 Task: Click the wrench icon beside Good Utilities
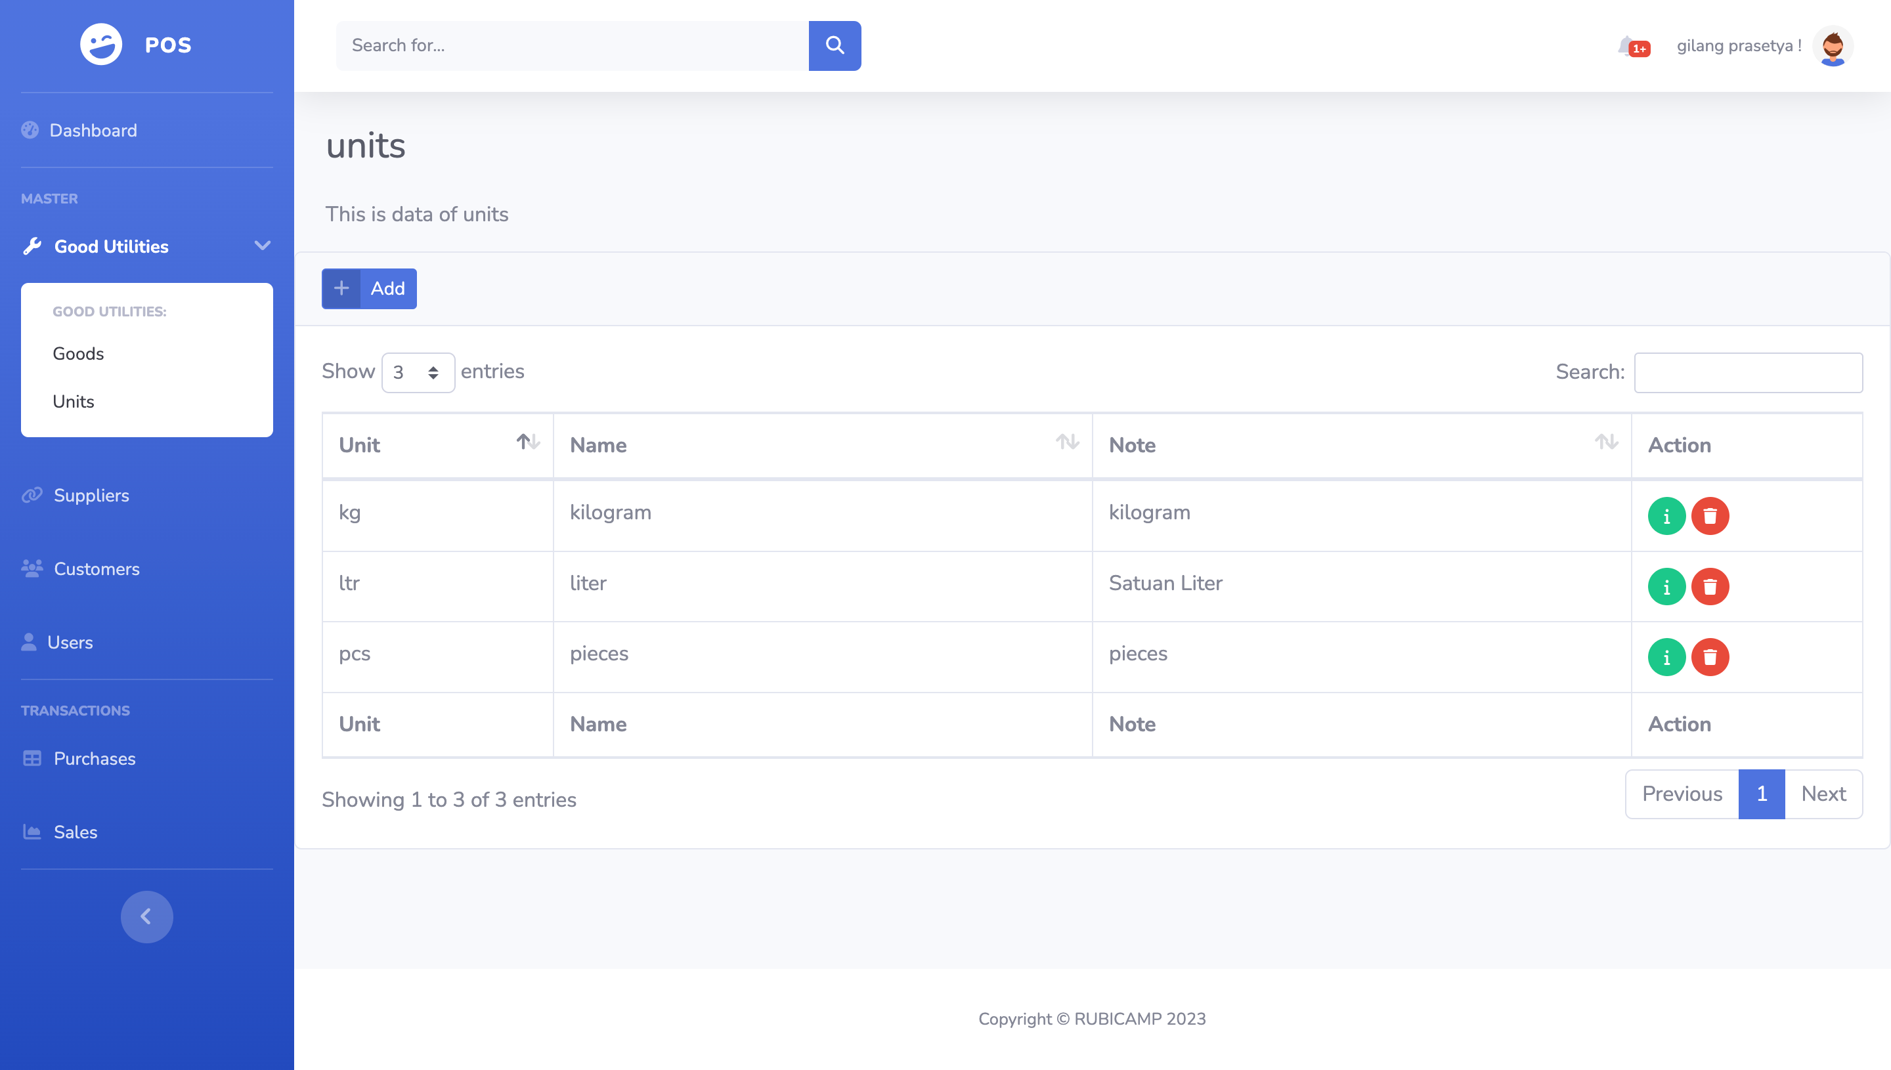point(32,246)
